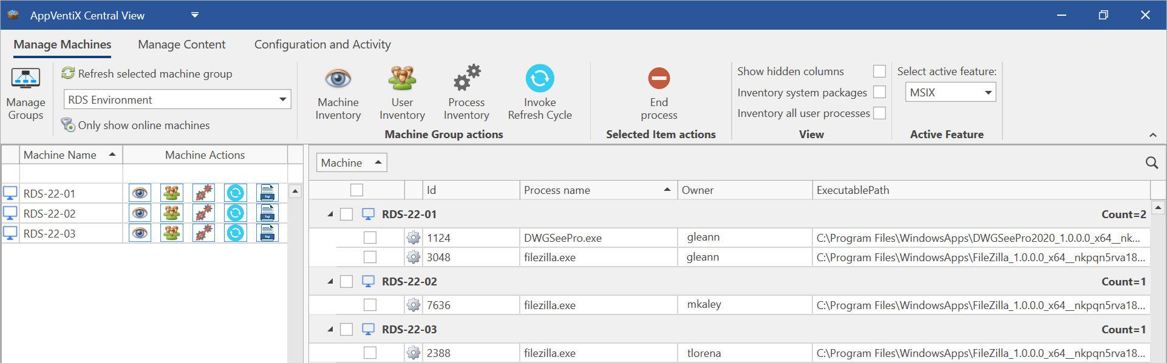Click the eye icon for RDS-22-01

point(140,193)
